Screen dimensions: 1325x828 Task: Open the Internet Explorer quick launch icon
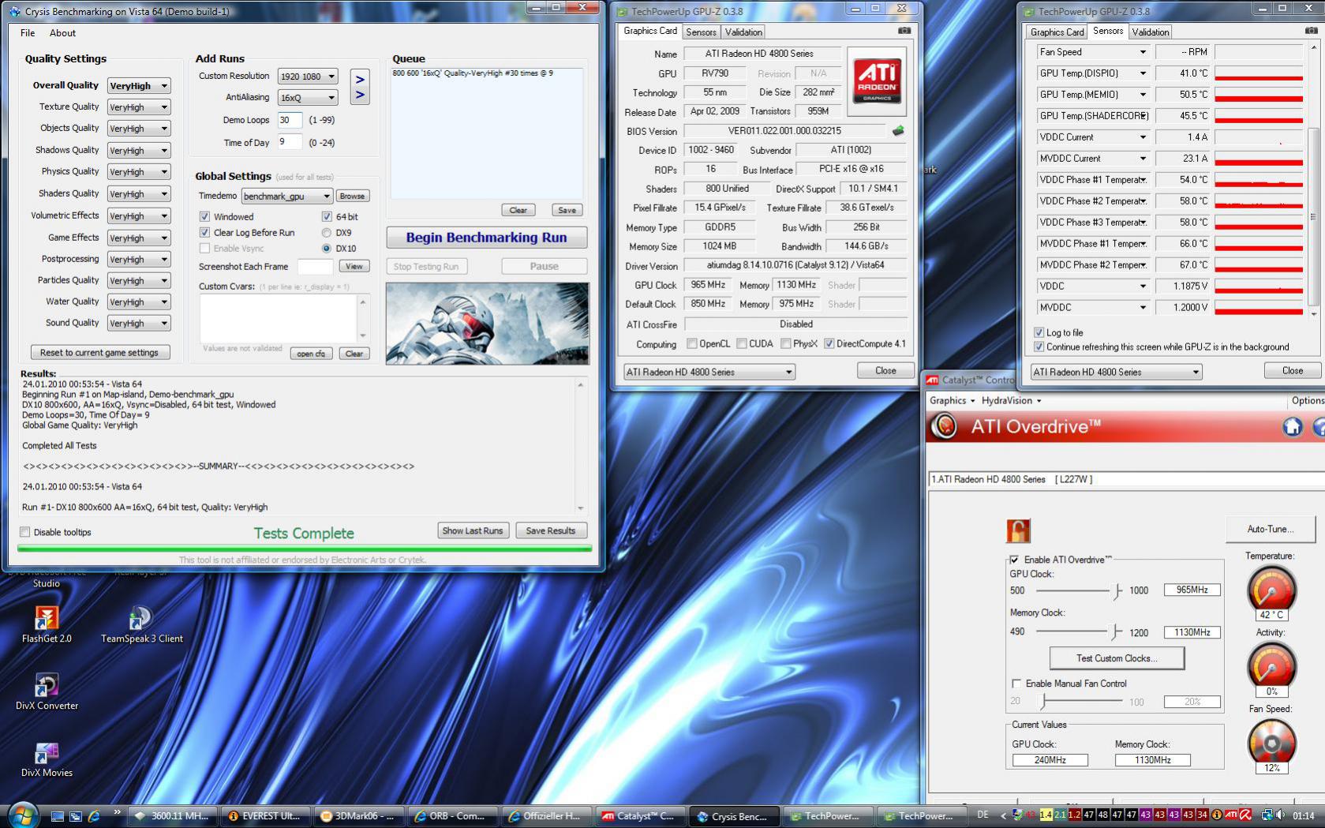(x=94, y=816)
